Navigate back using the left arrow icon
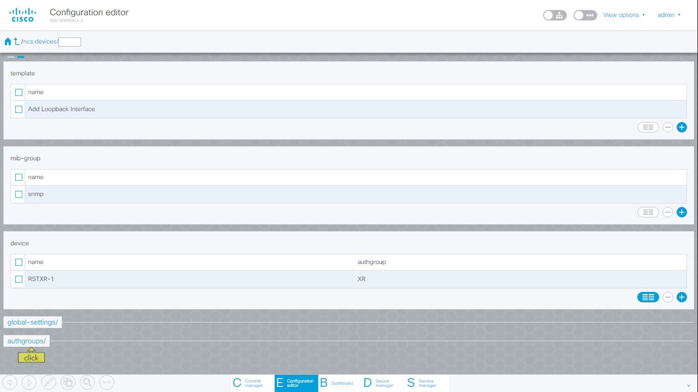 [10, 382]
